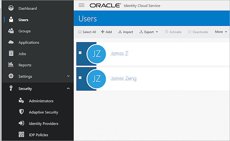This screenshot has width=230, height=141.
Task: Click the Add user button
Action: point(106,32)
